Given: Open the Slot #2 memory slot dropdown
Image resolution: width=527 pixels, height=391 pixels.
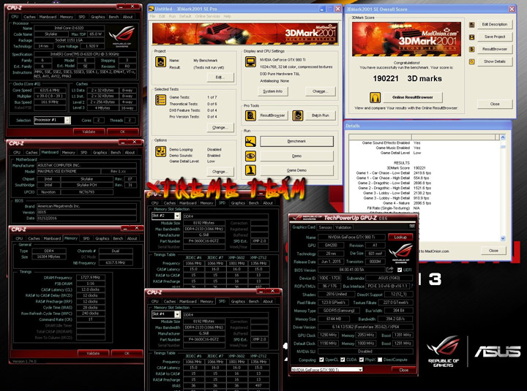Looking at the screenshot, I should pyautogui.click(x=177, y=216).
